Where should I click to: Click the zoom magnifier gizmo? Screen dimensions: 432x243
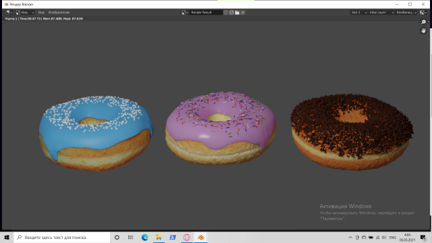(x=423, y=22)
